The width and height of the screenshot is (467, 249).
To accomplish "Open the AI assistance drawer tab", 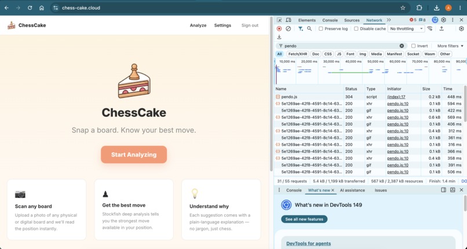I will (x=352, y=190).
